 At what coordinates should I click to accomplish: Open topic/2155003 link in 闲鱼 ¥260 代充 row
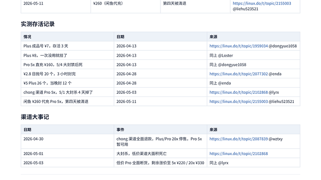[x=239, y=102]
